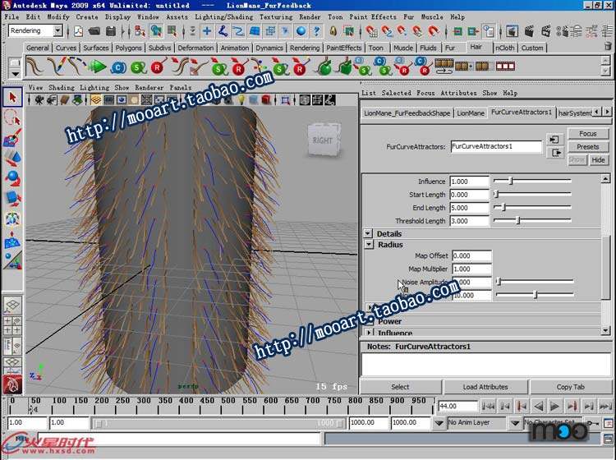Click the Paint Hair Follicles shelf icon

click(56, 67)
